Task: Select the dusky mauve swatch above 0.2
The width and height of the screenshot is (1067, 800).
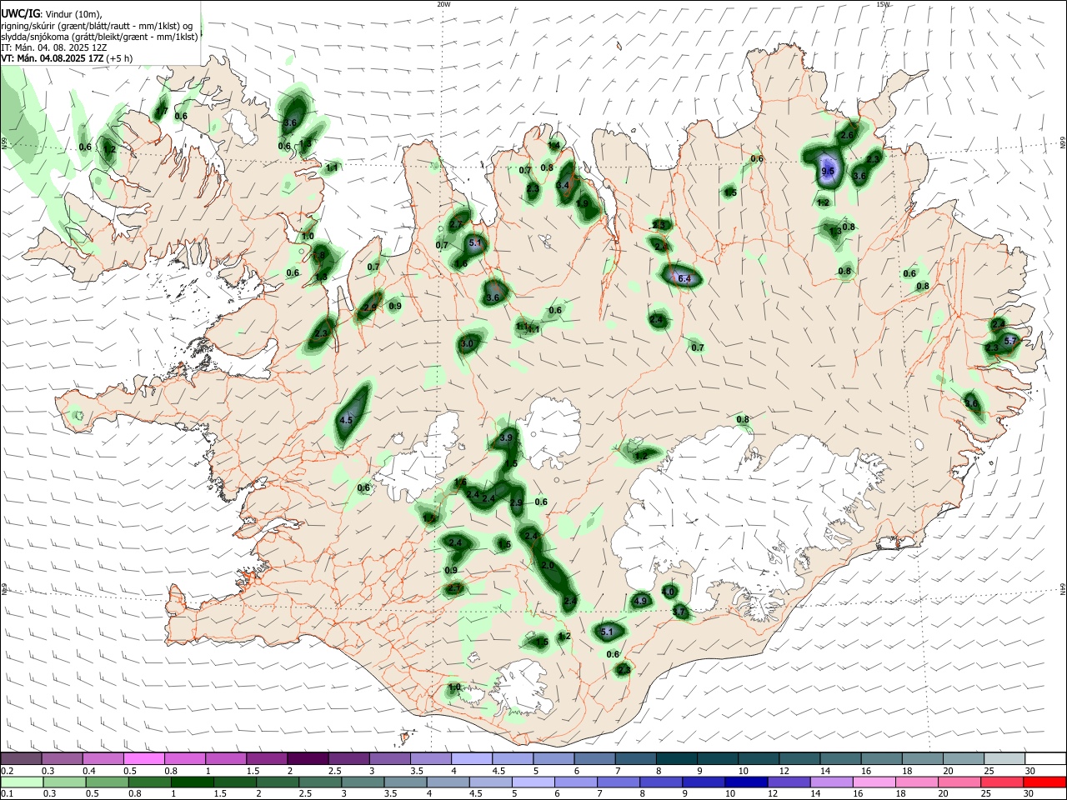Action: pos(21,758)
